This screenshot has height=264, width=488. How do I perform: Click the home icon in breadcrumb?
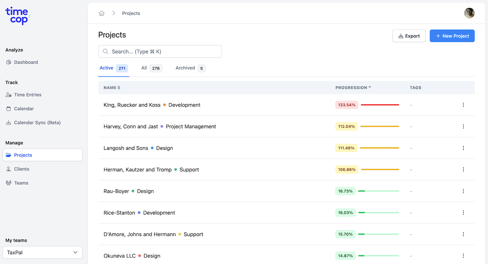pyautogui.click(x=102, y=13)
